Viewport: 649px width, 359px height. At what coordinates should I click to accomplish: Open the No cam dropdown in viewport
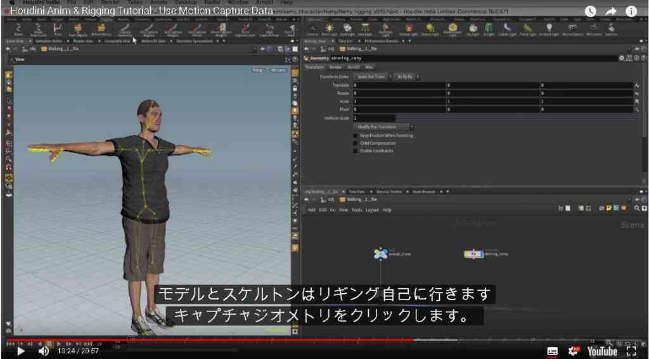point(279,70)
